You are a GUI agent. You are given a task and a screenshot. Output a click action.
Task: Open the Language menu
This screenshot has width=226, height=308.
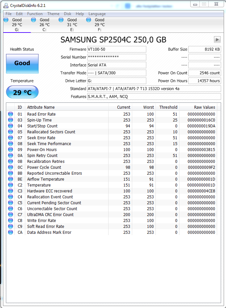pos(97,14)
